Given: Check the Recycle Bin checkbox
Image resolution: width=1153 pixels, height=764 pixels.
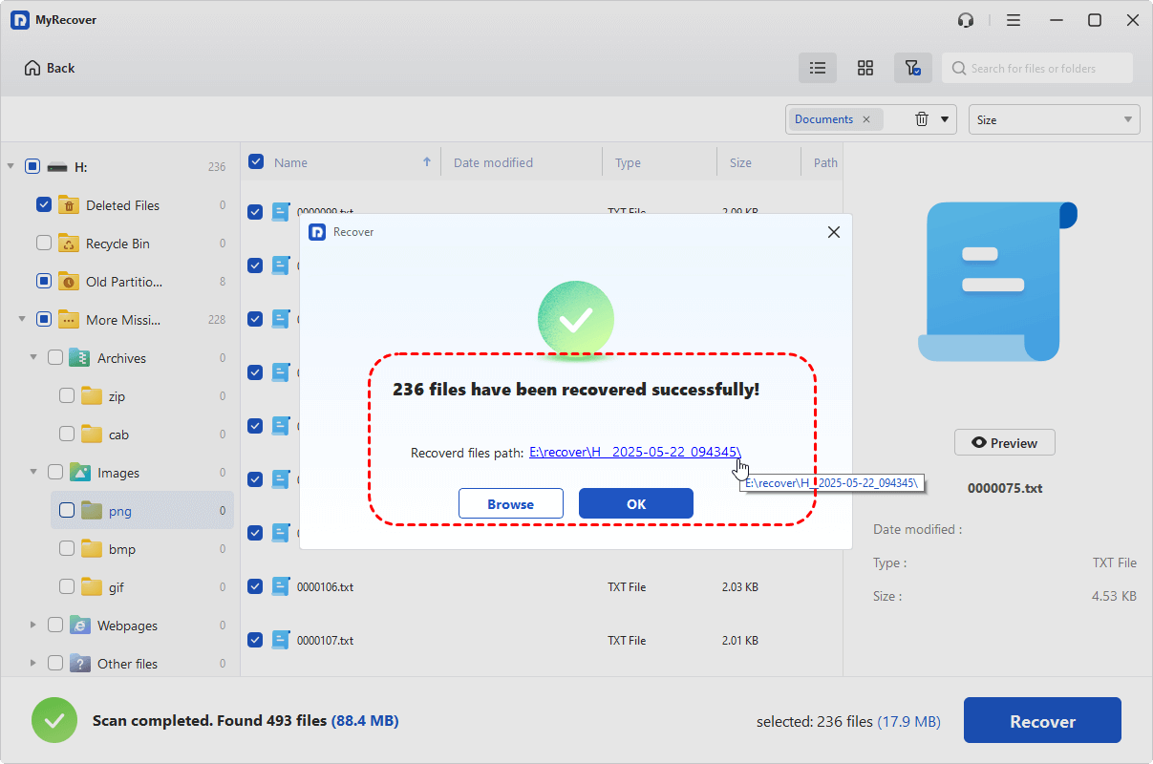Looking at the screenshot, I should (x=44, y=243).
